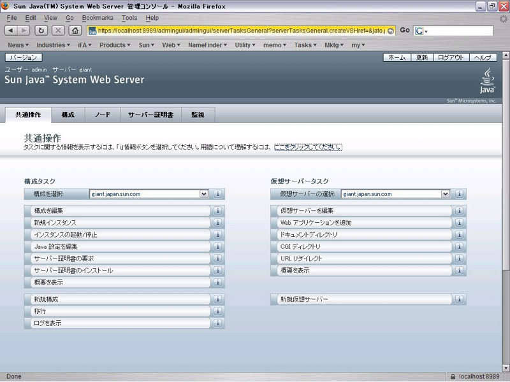Image resolution: width=510 pixels, height=382 pixels.
Task: Show info for 移行 task
Action: [x=217, y=311]
